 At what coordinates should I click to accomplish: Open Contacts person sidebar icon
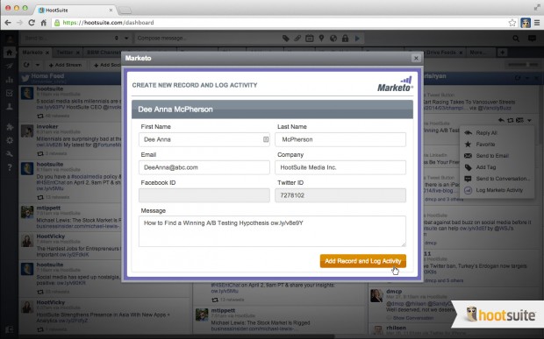(10, 107)
